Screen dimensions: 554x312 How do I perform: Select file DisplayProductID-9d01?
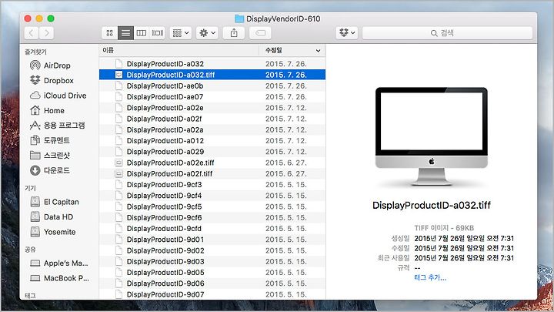point(212,239)
